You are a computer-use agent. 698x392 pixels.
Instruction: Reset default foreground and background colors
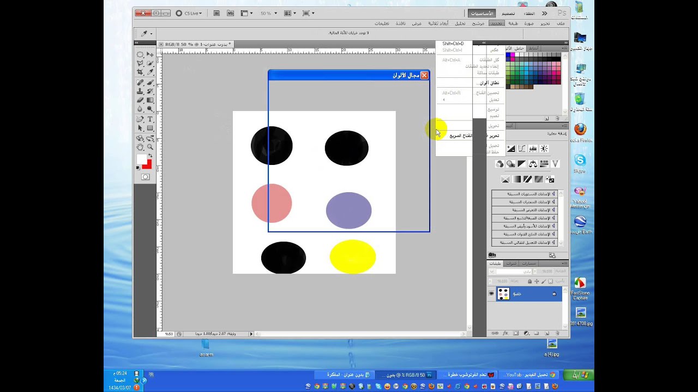click(137, 167)
